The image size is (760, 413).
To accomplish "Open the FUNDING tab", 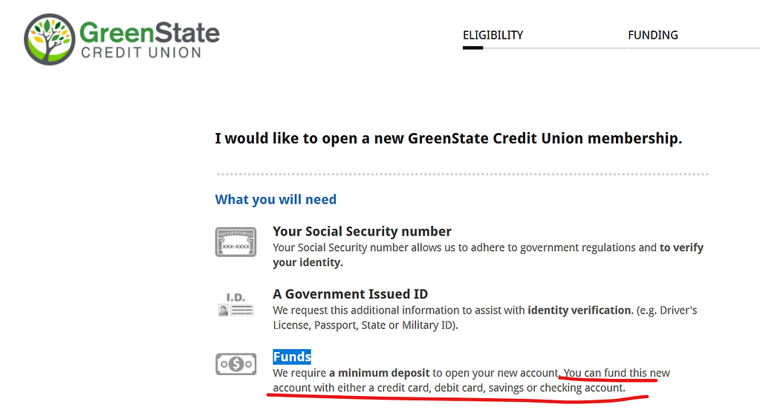I will [652, 35].
